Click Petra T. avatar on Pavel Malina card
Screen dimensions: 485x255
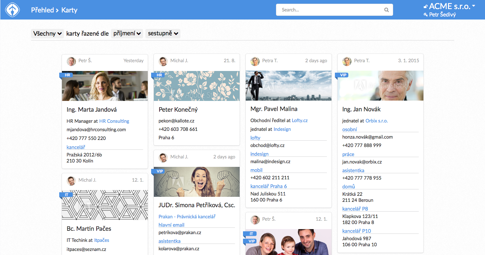point(255,61)
